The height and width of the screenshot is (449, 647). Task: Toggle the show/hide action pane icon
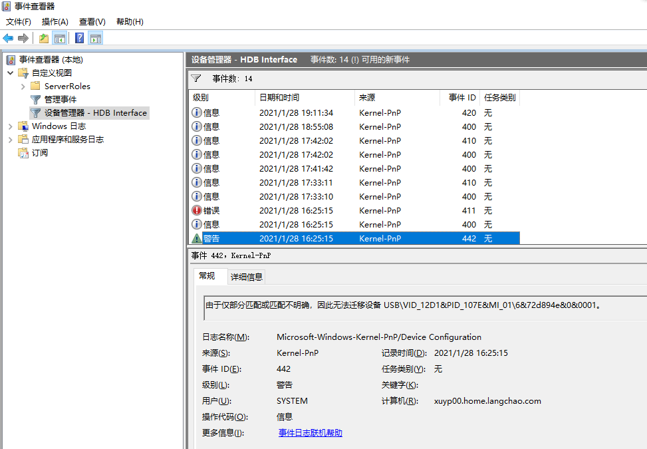coord(96,39)
